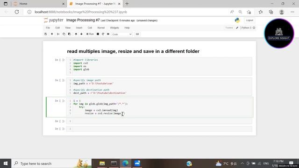Click the weather 7°C taskbar widget

pos(226,164)
